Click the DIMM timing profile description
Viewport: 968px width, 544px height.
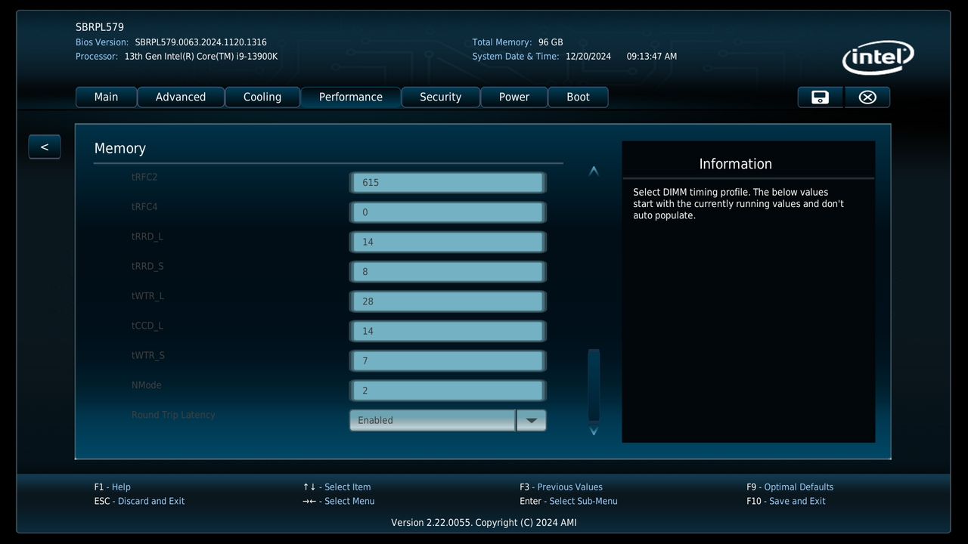[739, 204]
